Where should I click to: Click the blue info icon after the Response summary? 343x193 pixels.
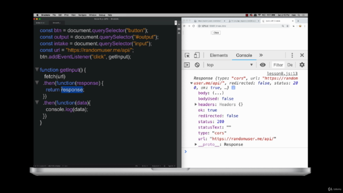(234, 87)
